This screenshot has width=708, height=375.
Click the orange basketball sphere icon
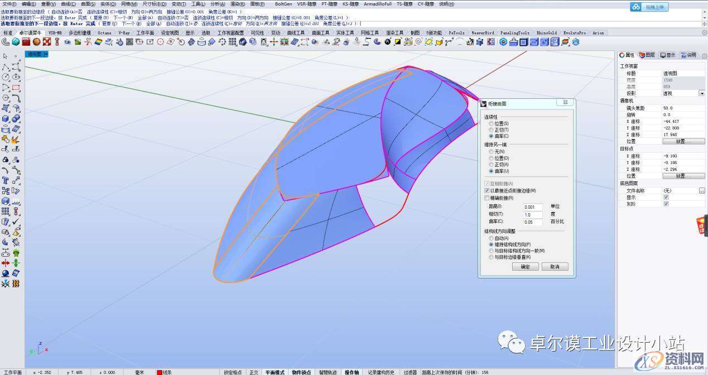[36, 42]
